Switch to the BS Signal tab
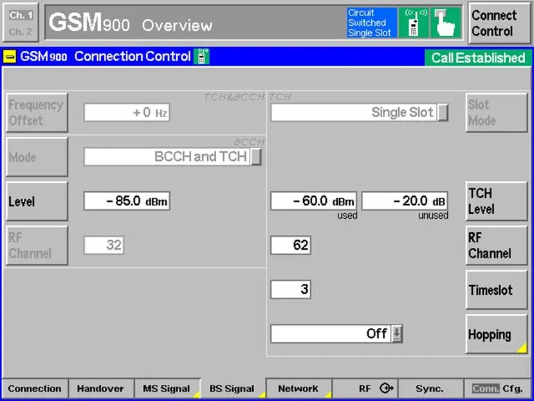534x401 pixels. (232, 388)
